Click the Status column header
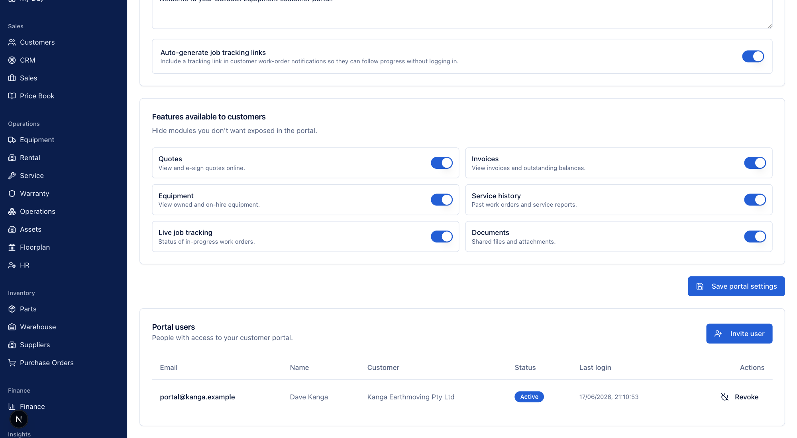This screenshot has height=438, width=797. point(525,368)
